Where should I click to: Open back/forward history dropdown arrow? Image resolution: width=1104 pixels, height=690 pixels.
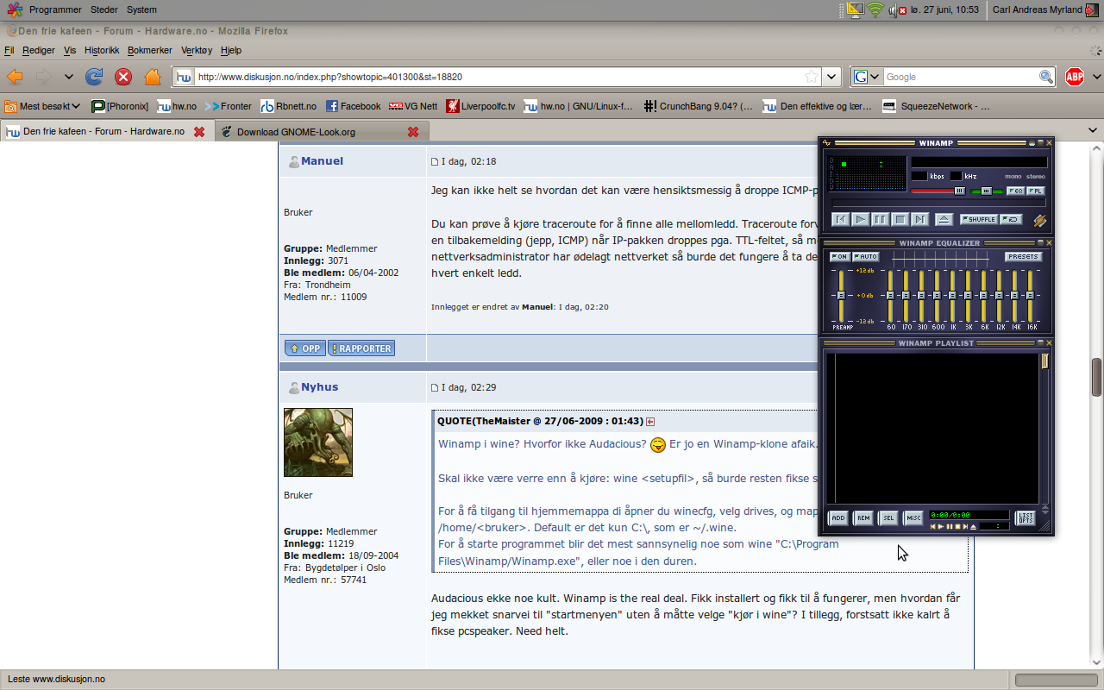click(x=69, y=77)
